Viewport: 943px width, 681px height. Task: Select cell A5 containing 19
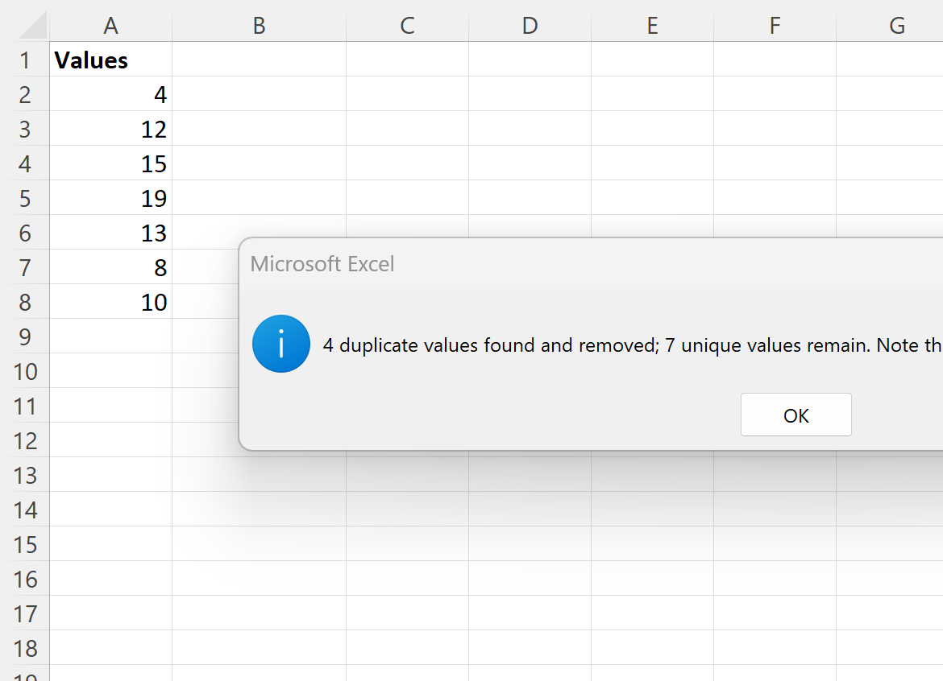pos(110,197)
